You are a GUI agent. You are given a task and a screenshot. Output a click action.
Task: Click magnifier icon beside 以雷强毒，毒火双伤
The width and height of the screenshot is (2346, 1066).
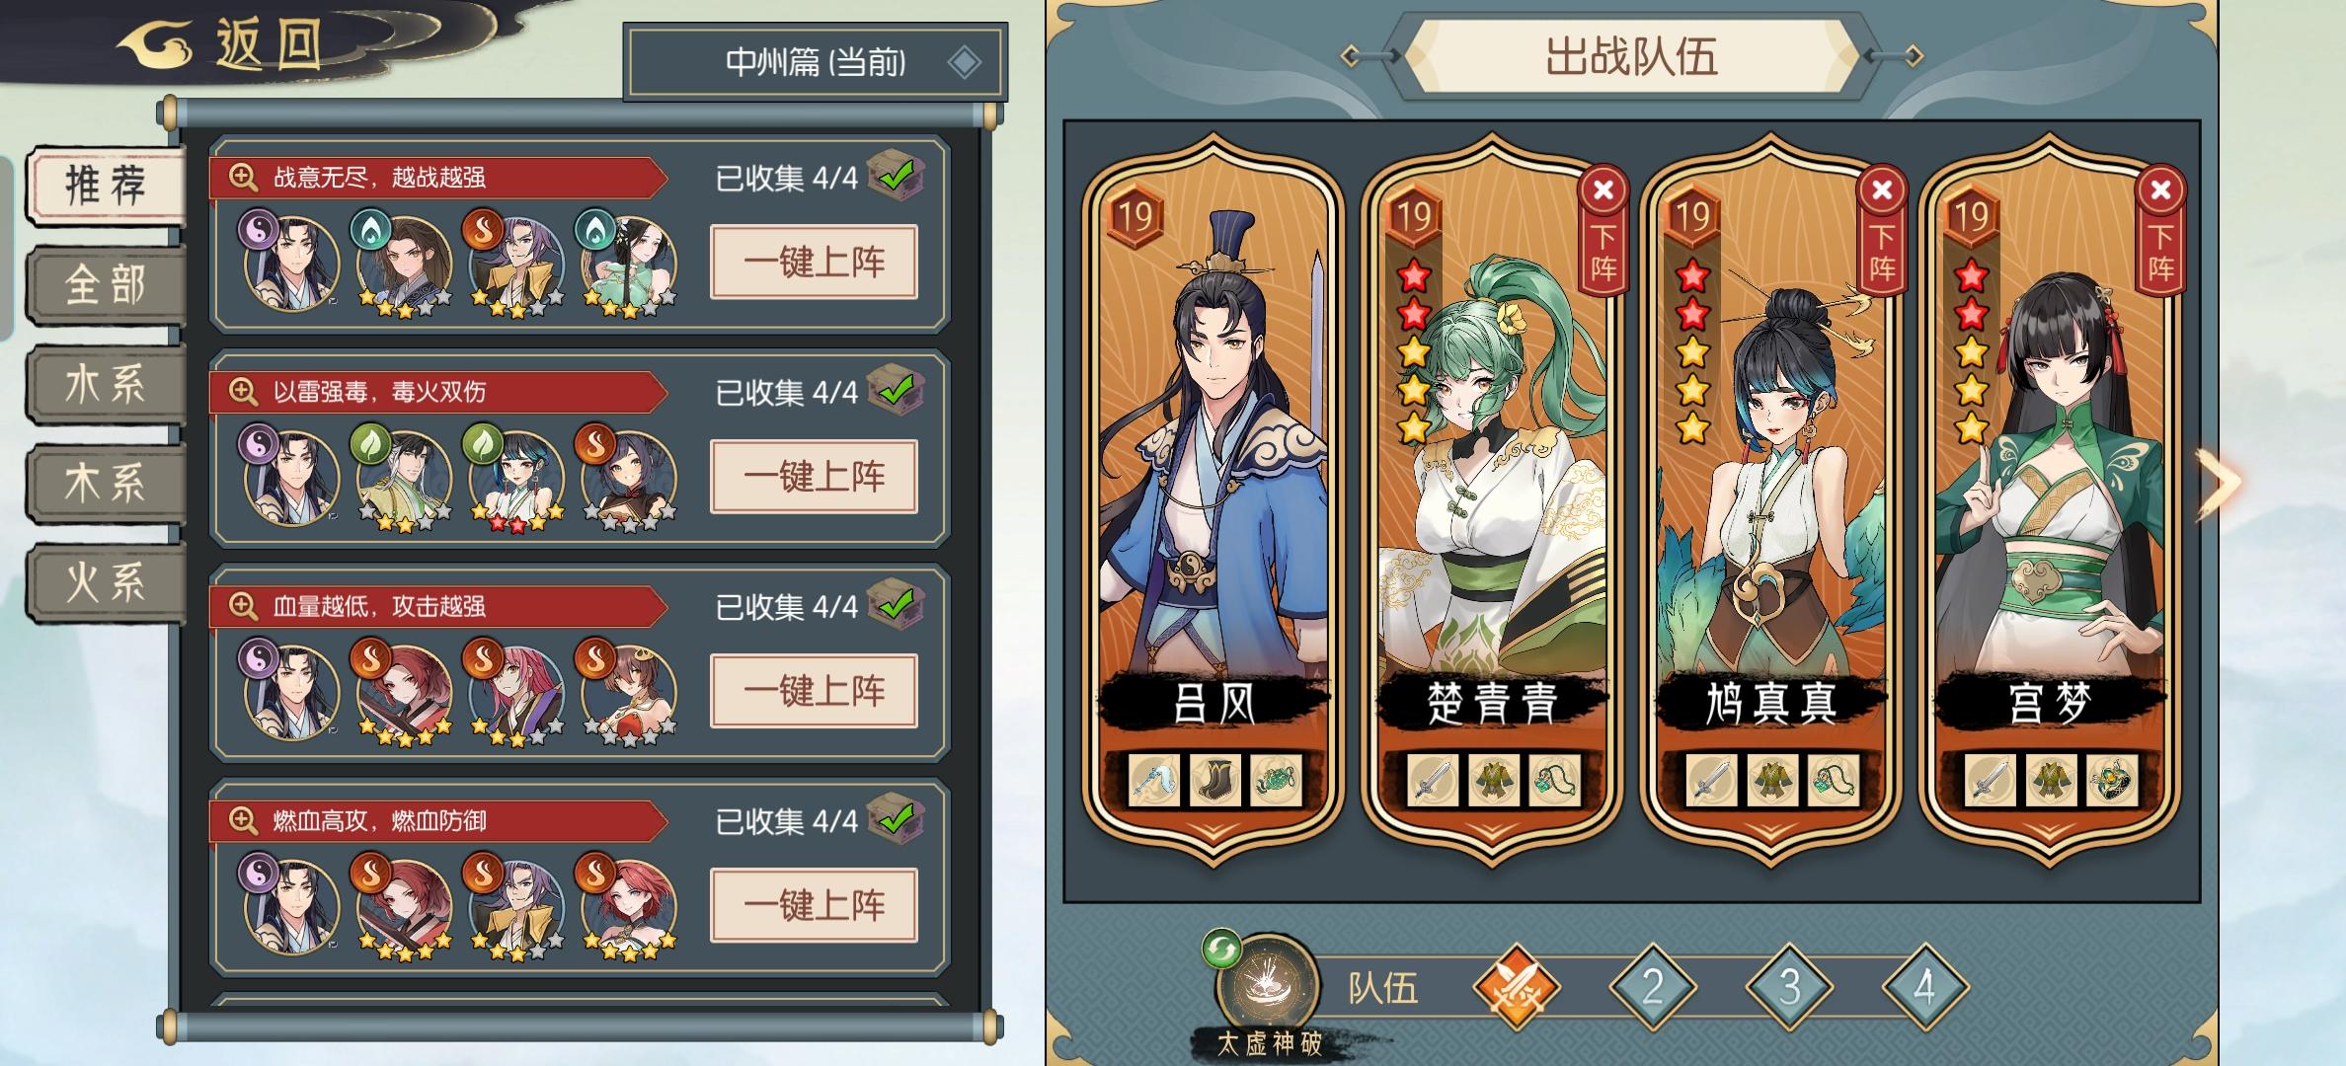(x=243, y=391)
